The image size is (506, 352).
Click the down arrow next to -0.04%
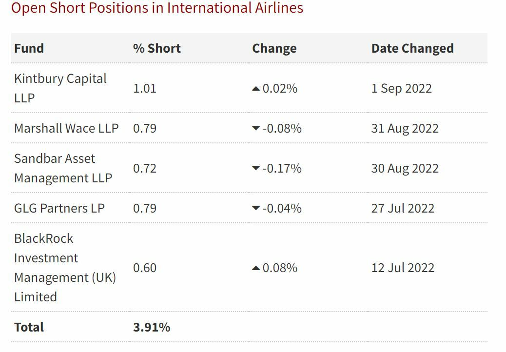pos(256,209)
